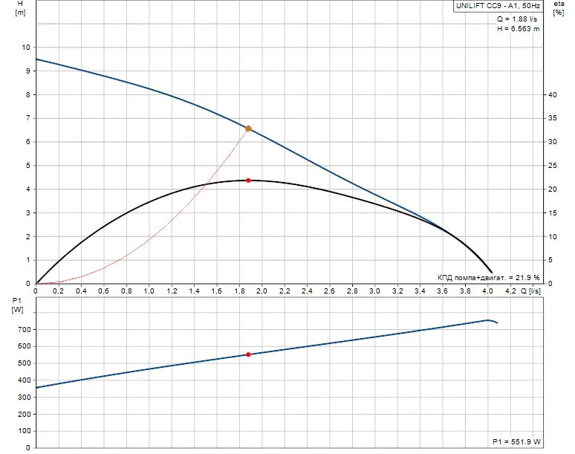Viewport: 575px width, 454px height.
Task: Click the orange duty point on the head curve
Action: [x=248, y=129]
